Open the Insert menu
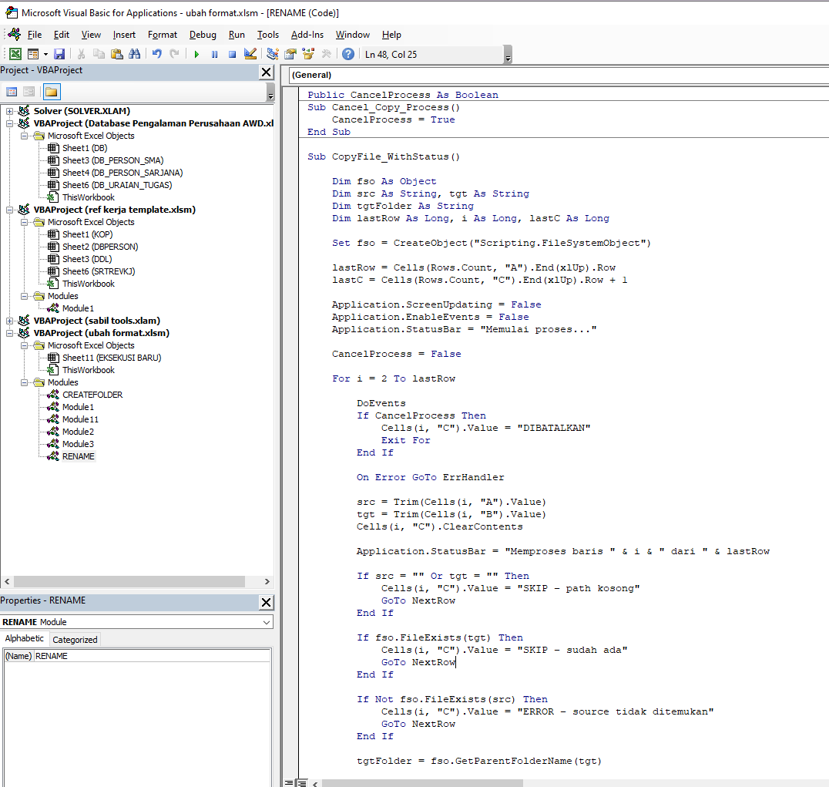Image resolution: width=829 pixels, height=787 pixels. [124, 35]
